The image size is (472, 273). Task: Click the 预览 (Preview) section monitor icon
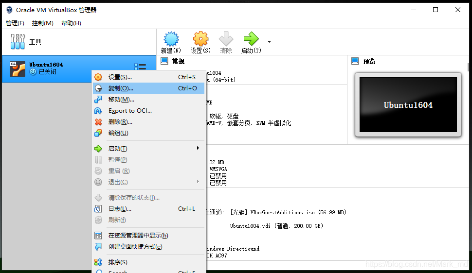355,61
